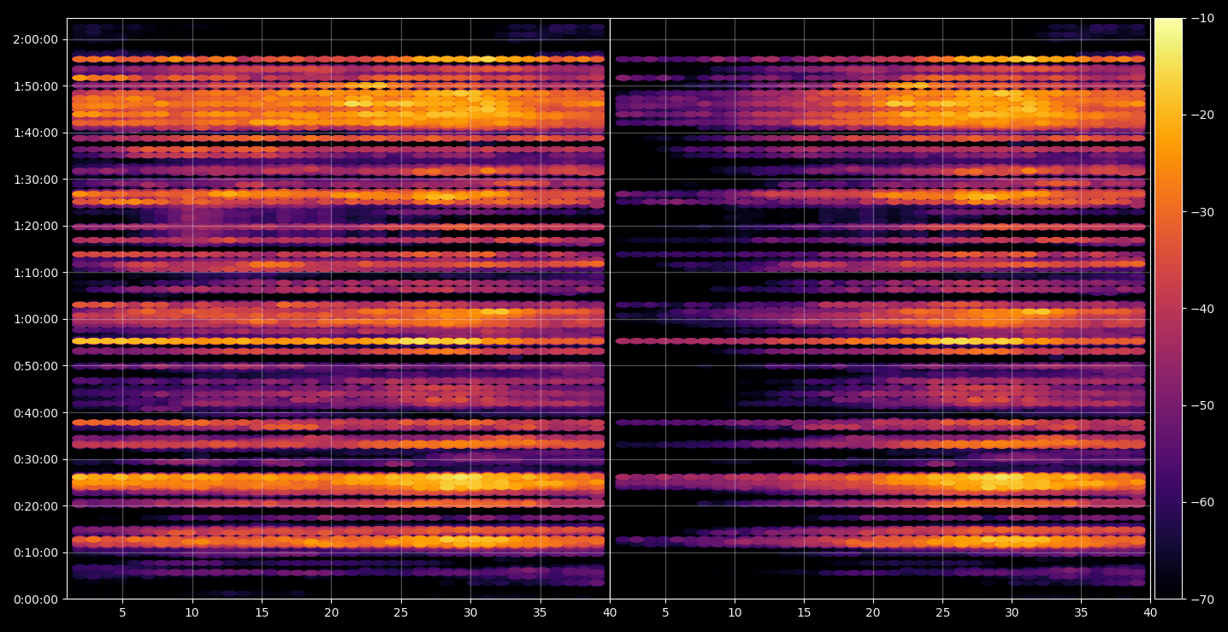This screenshot has width=1228, height=632.
Task: Click the right plot's x-axis label 35
Action: coord(1081,612)
